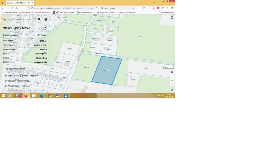
Task: Open the KSIĘGA WIECZYSTA link
Action: pyautogui.click(x=15, y=69)
